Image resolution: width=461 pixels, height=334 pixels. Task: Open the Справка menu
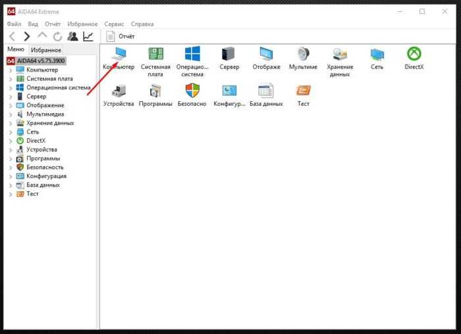(142, 24)
